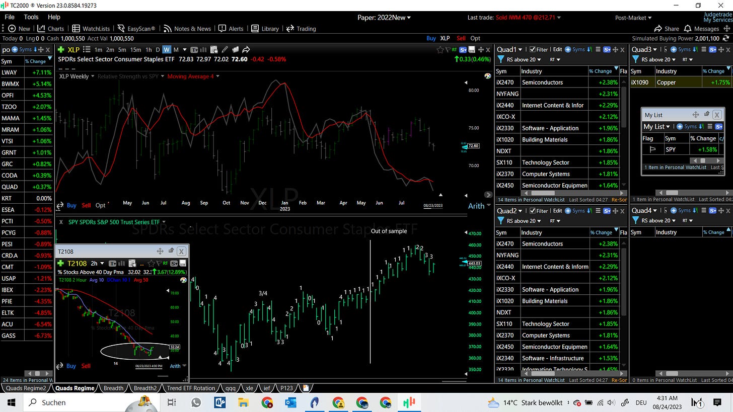Select the weekly W timeframe button
Screen dimensions: 733x412
(166, 50)
